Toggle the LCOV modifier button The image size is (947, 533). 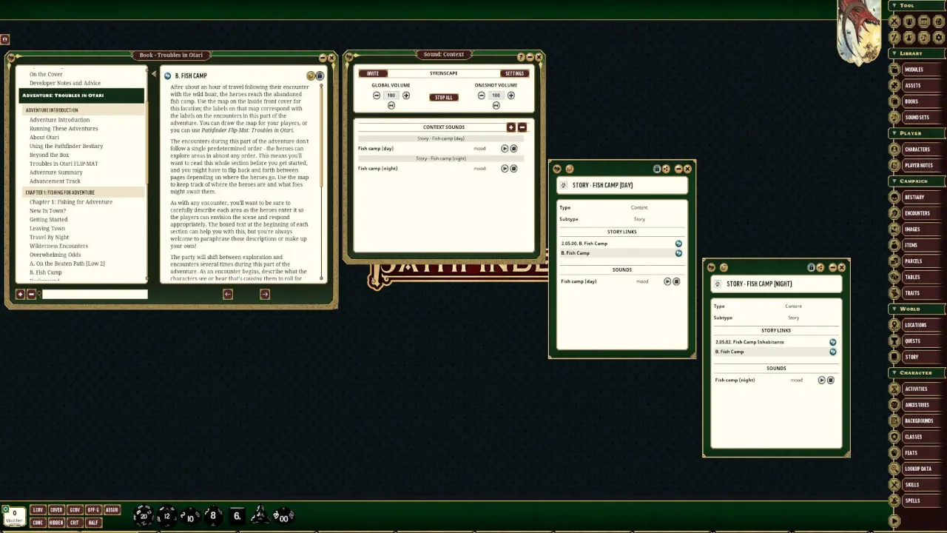tap(38, 510)
